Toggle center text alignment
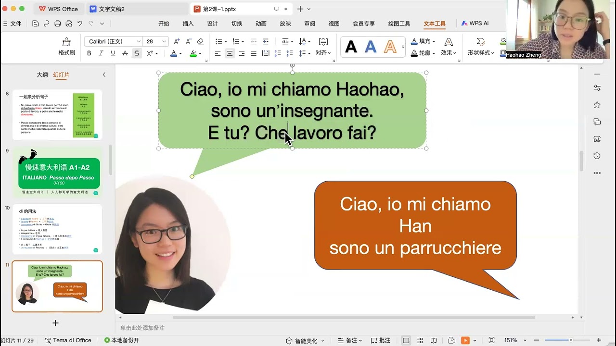 pos(230,53)
